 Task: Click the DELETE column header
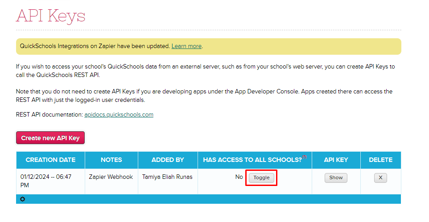(x=380, y=160)
